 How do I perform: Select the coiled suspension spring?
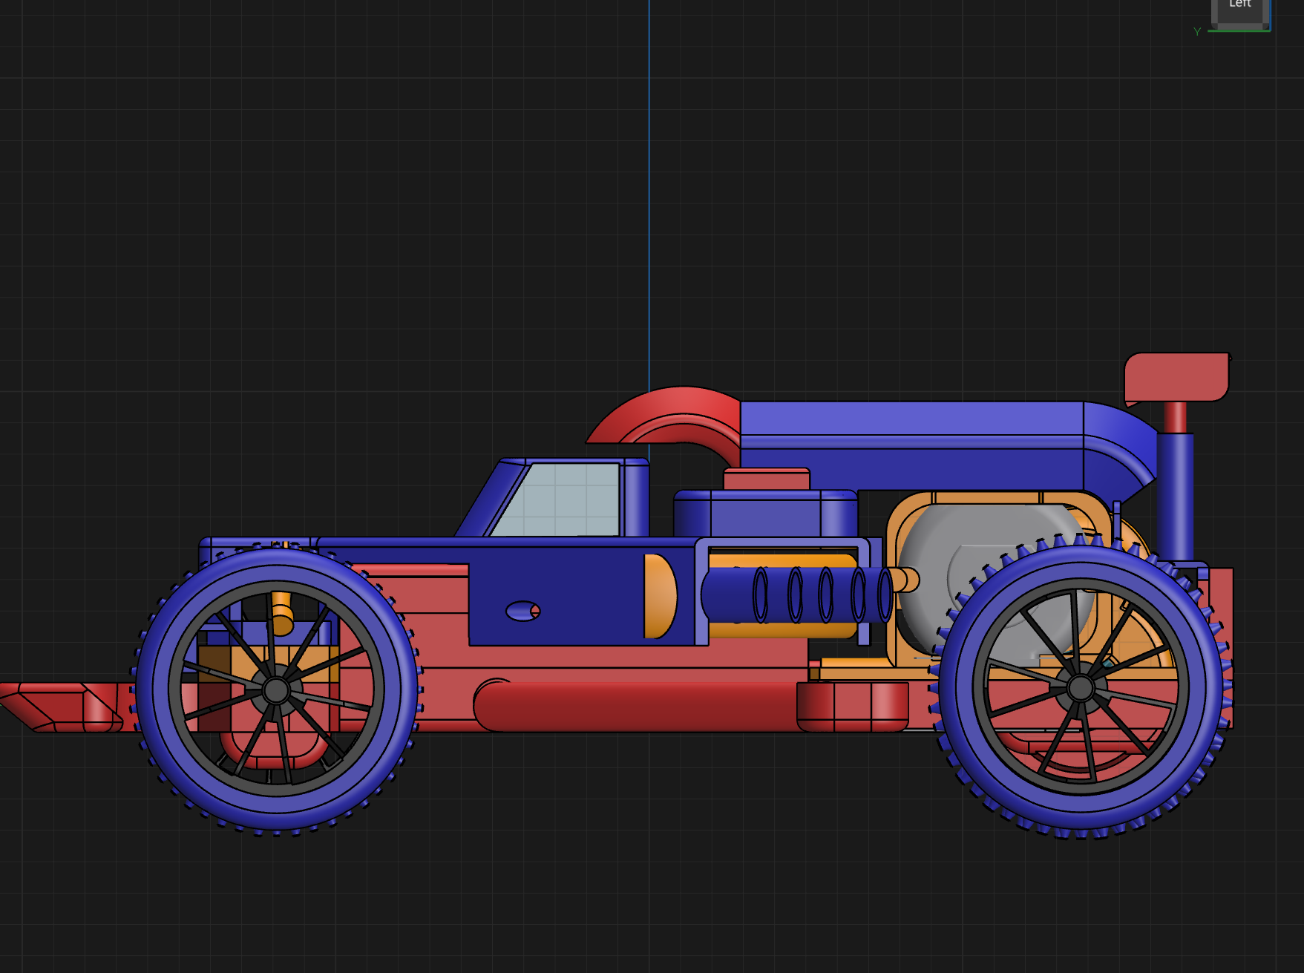click(798, 594)
